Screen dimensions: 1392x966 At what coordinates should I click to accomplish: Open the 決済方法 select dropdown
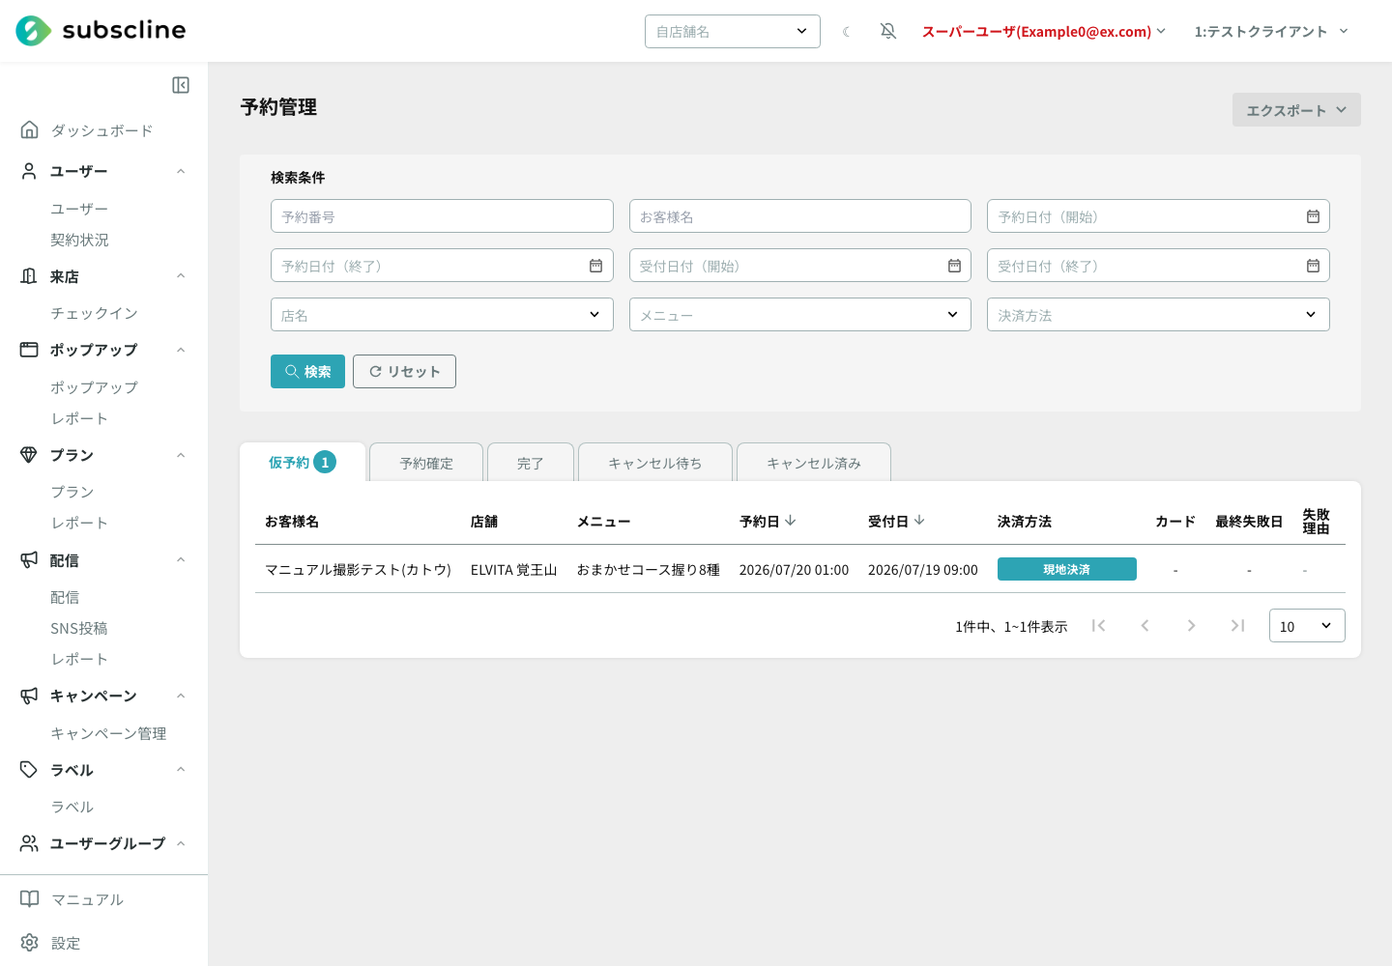pyautogui.click(x=1158, y=315)
